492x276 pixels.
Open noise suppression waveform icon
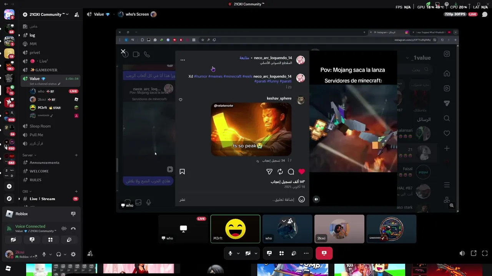64,228
